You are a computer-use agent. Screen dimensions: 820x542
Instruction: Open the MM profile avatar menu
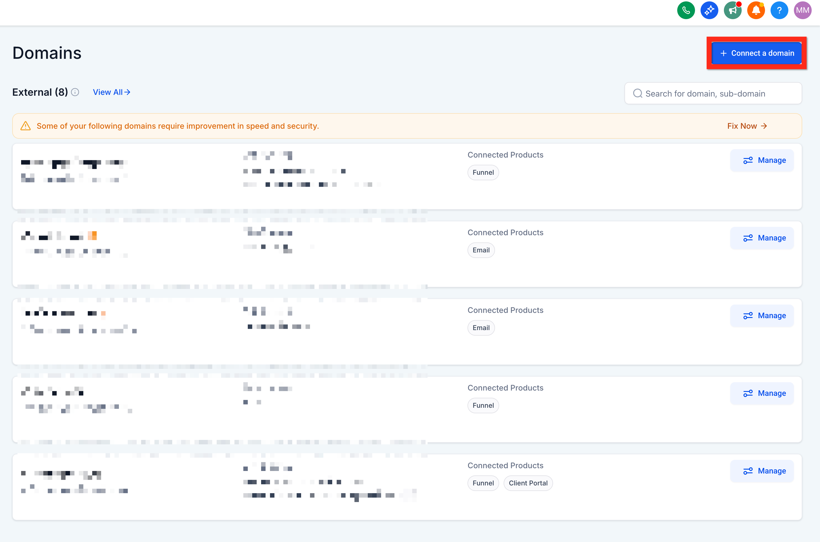tap(802, 10)
